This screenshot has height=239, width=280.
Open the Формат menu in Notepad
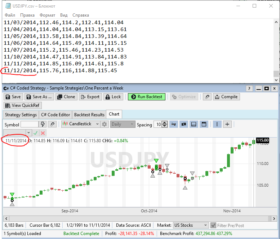point(47,15)
